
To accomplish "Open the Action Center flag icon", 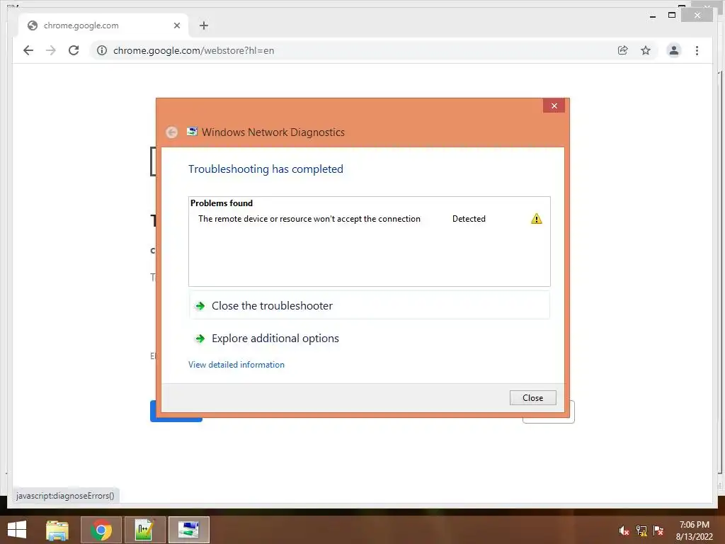I will click(658, 531).
